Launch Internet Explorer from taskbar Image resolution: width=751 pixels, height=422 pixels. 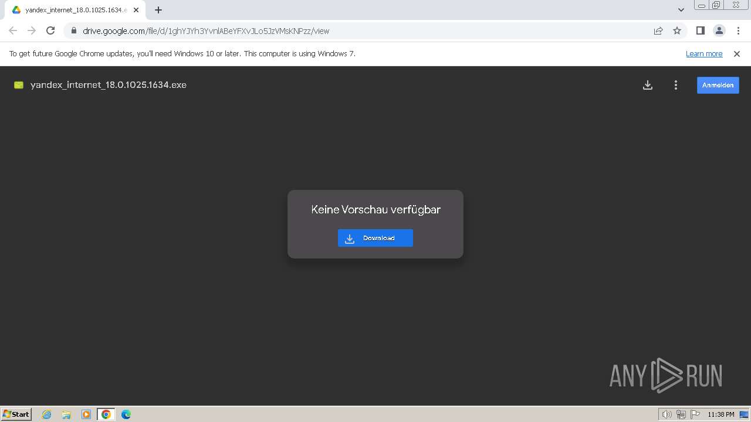(x=47, y=414)
